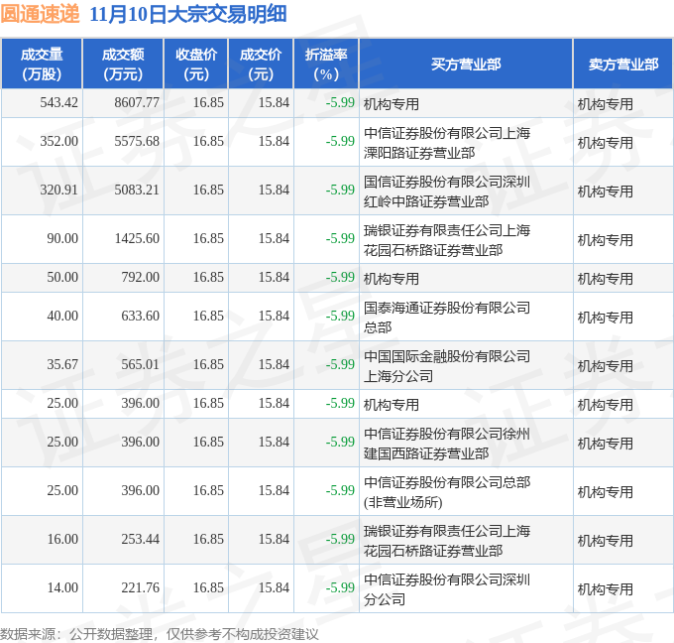Click the 卖方营业部 column header

click(x=622, y=64)
